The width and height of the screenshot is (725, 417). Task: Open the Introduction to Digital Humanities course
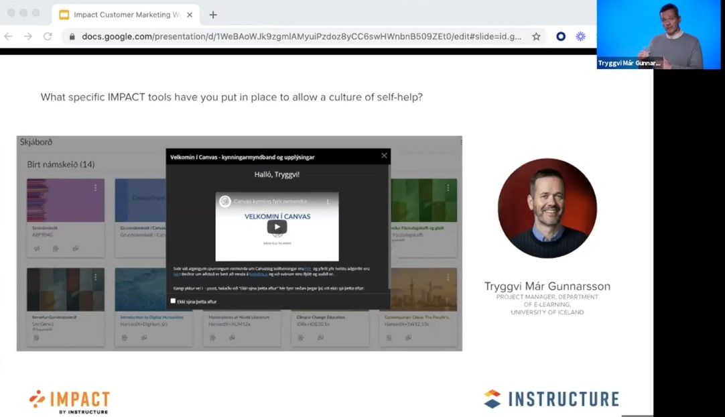coord(151,317)
